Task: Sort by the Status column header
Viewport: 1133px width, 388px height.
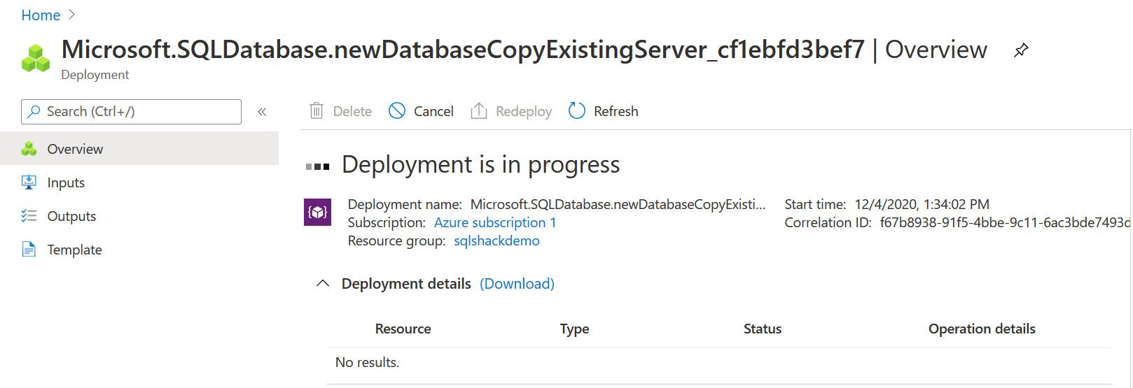Action: [762, 329]
